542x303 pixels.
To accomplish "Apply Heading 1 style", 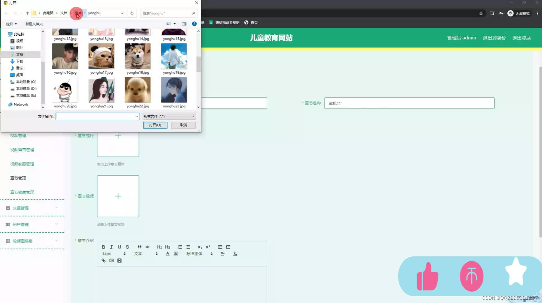I will 159,247.
